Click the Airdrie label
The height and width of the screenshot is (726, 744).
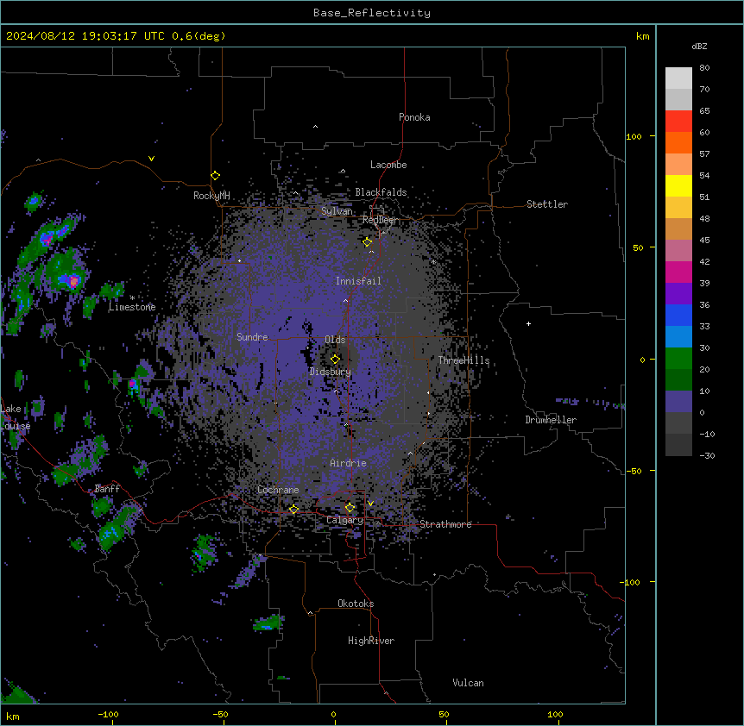point(348,463)
